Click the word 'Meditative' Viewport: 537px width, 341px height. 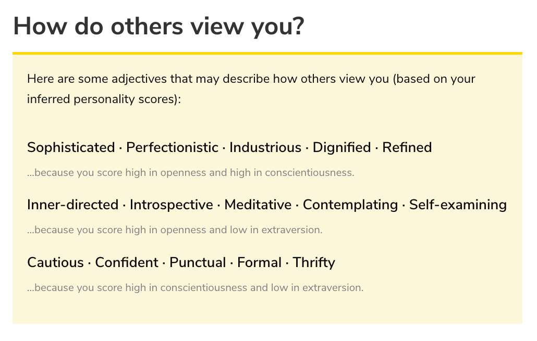tap(258, 205)
